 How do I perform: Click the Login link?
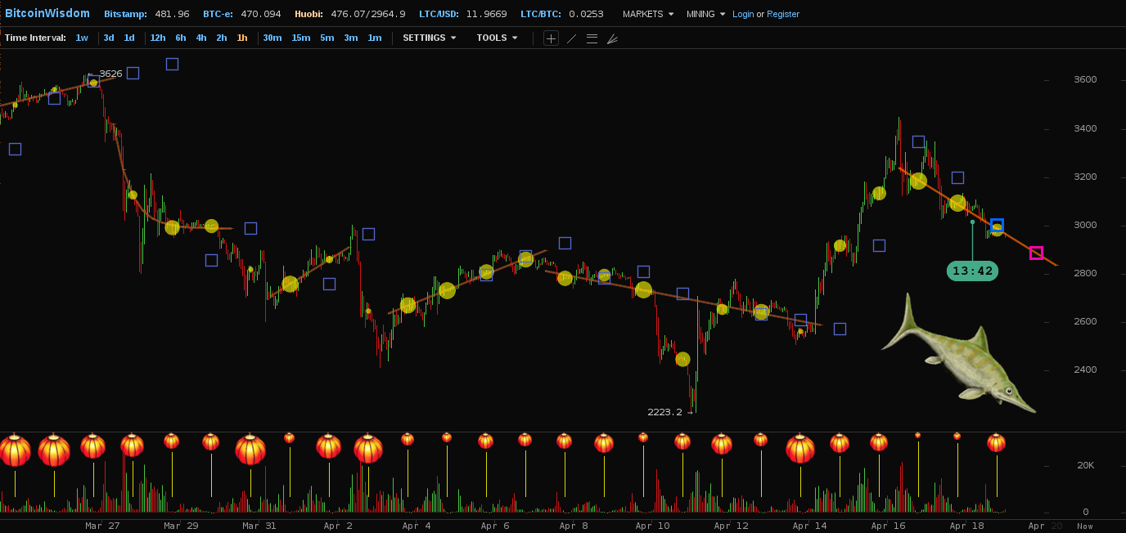pyautogui.click(x=743, y=14)
